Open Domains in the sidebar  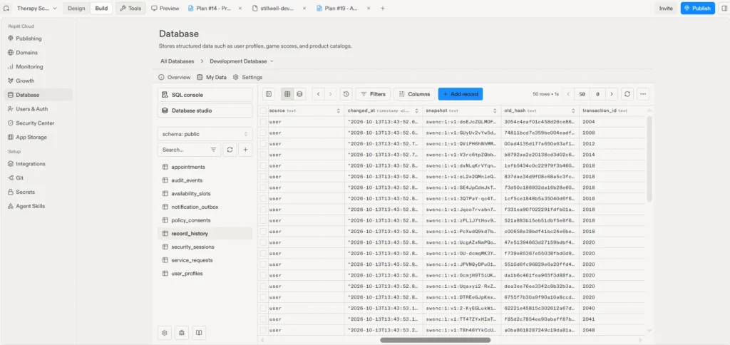[x=38, y=53]
